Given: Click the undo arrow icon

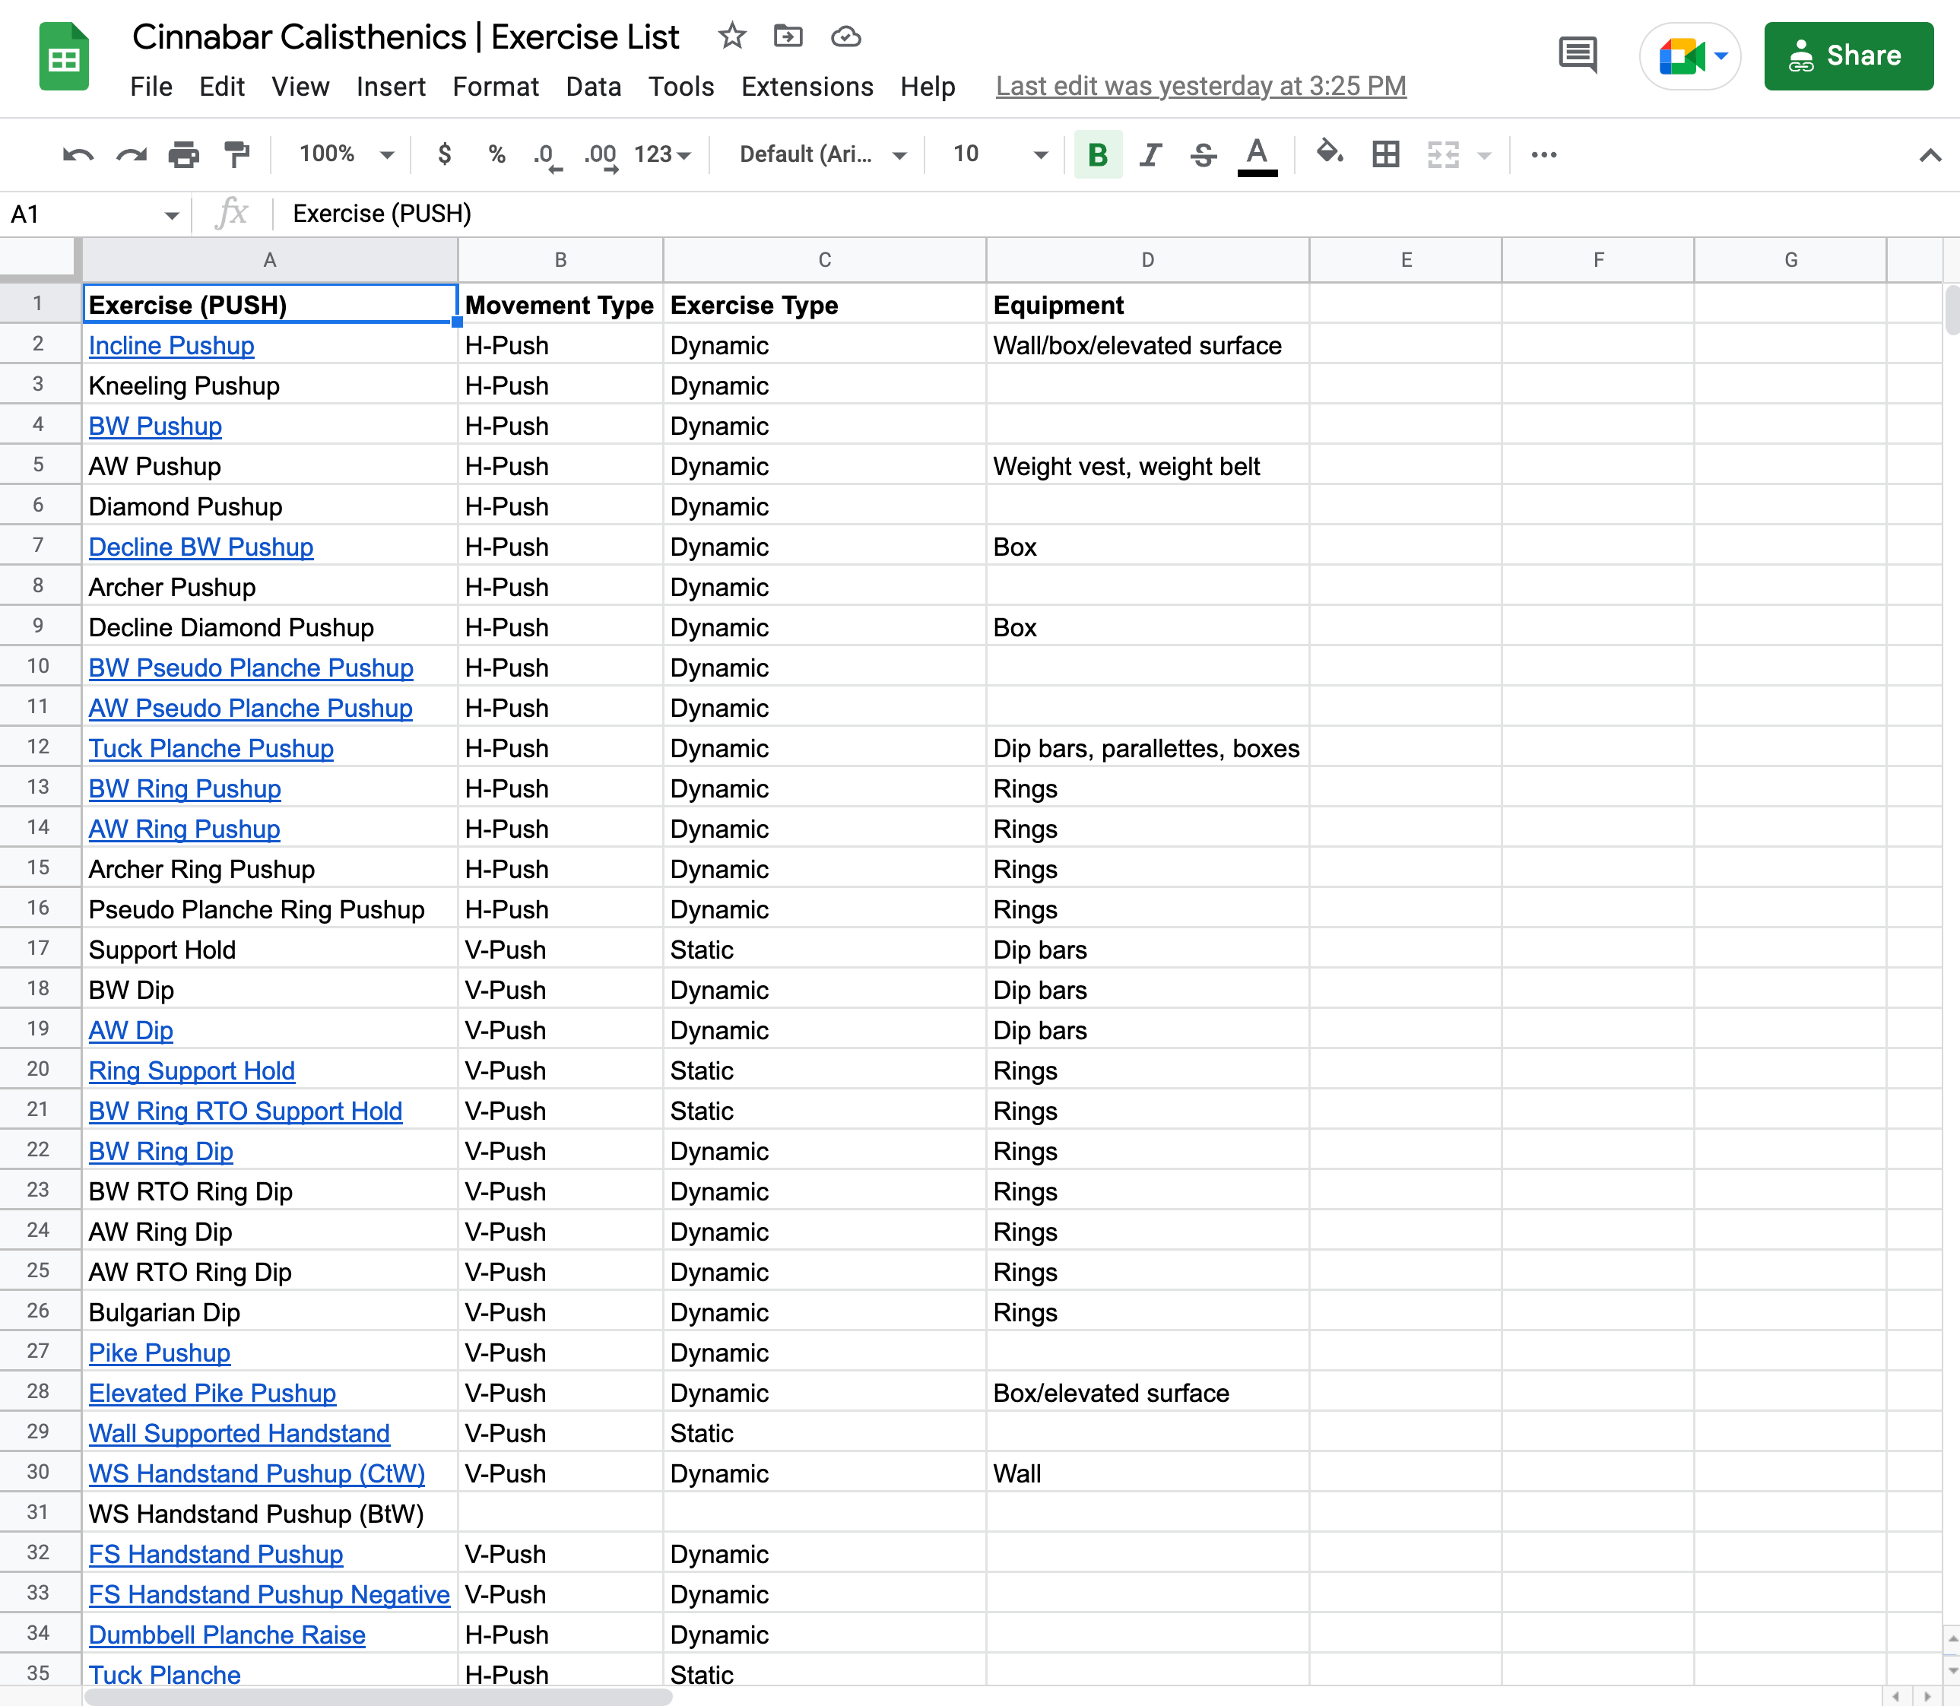Looking at the screenshot, I should [x=78, y=154].
